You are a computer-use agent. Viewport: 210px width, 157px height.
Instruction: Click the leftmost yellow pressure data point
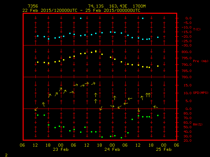[38, 62]
